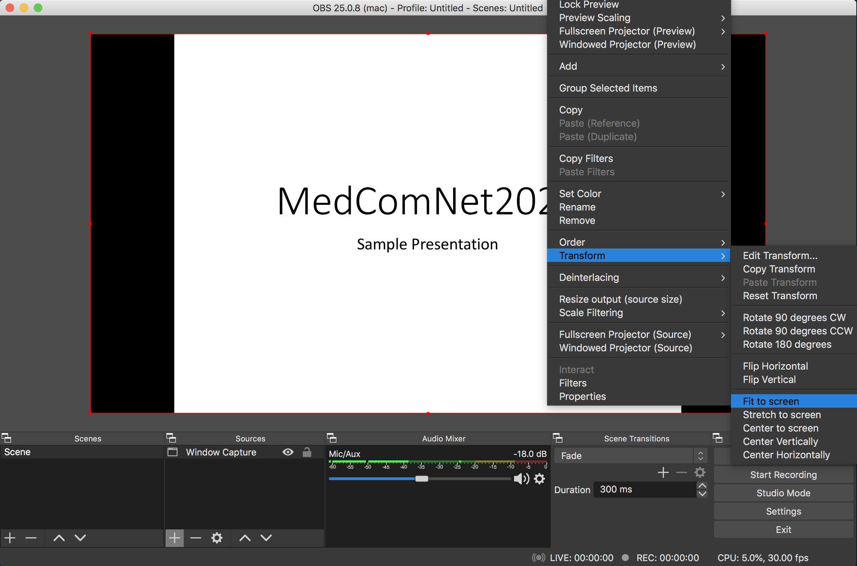Viewport: 857px width, 566px height.
Task: Pop out the Sources dock
Action: [171, 438]
